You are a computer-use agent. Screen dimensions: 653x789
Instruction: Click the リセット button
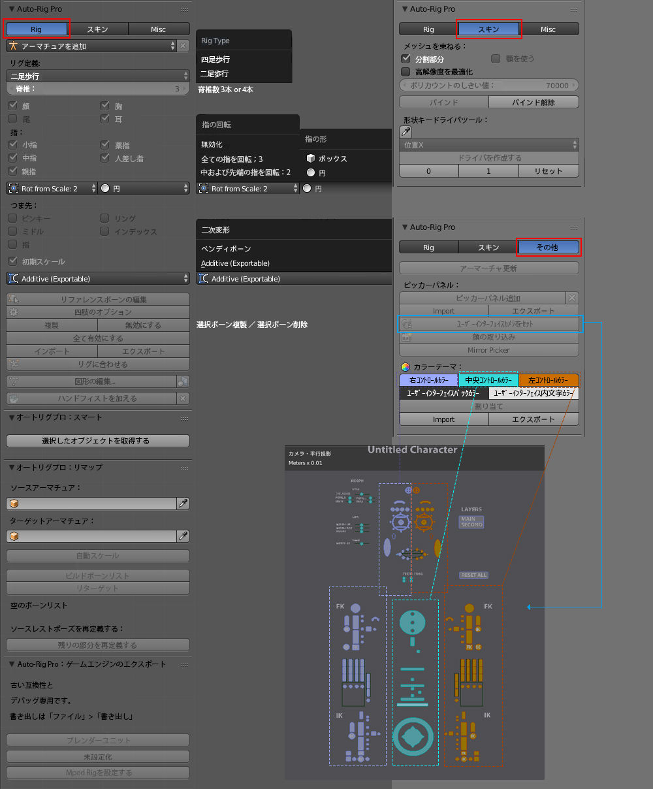tap(549, 171)
